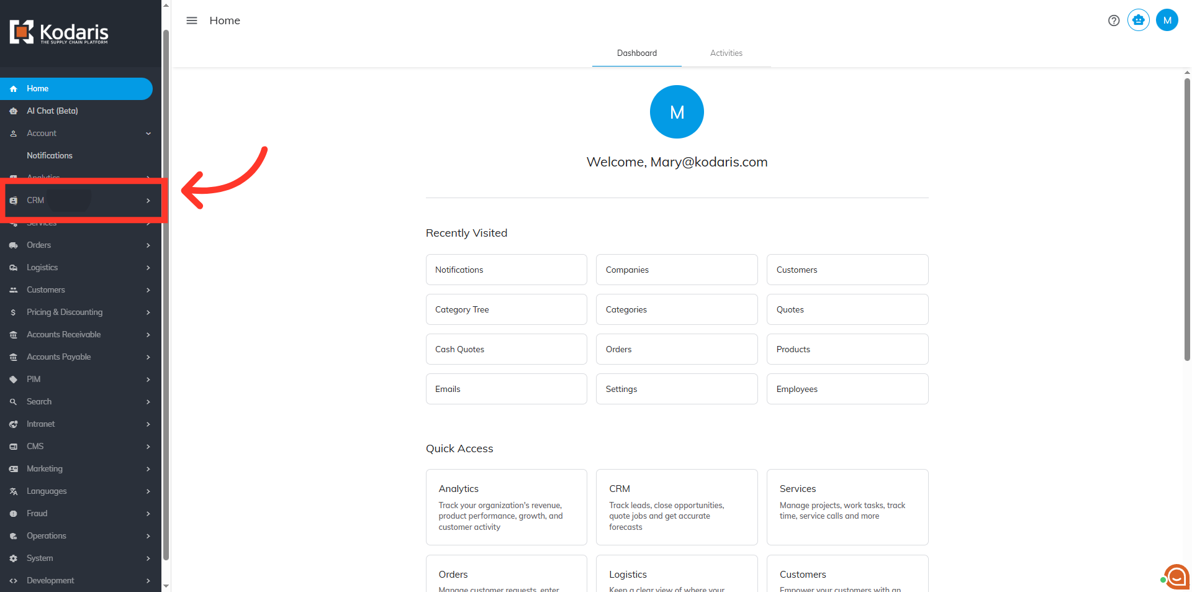Click the Accounts Receivable bank icon
The height and width of the screenshot is (592, 1192).
[x=14, y=335]
